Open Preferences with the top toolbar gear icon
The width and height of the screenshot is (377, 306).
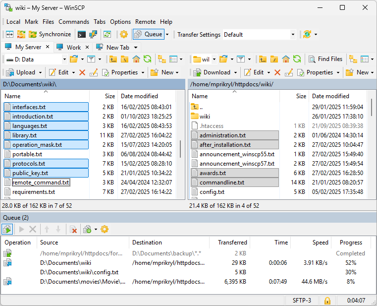coord(123,34)
